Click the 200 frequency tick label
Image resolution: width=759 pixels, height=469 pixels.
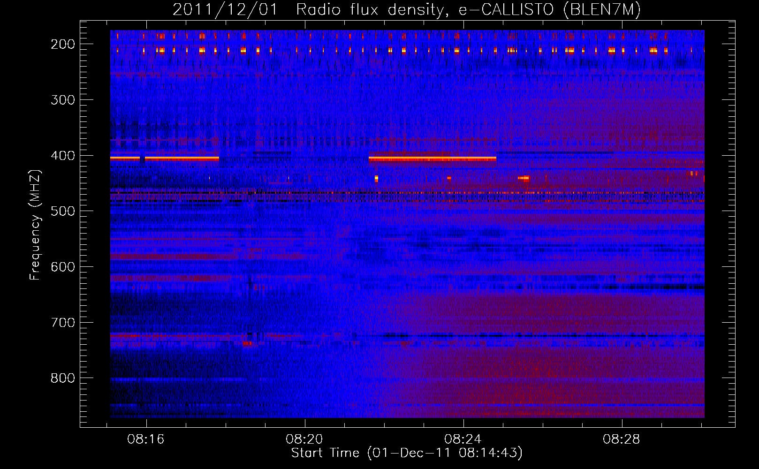point(63,44)
